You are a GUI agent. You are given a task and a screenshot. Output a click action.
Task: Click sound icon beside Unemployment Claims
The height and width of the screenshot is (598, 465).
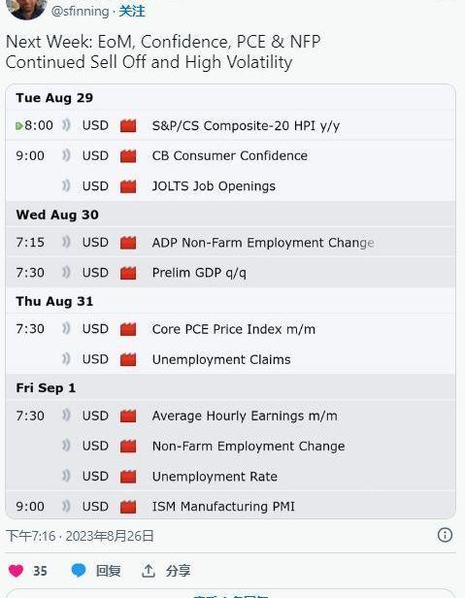[66, 359]
